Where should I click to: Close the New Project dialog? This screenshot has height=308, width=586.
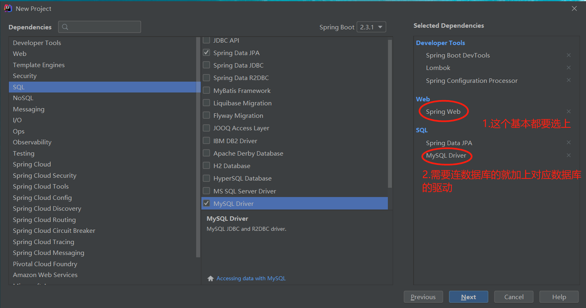click(x=574, y=8)
